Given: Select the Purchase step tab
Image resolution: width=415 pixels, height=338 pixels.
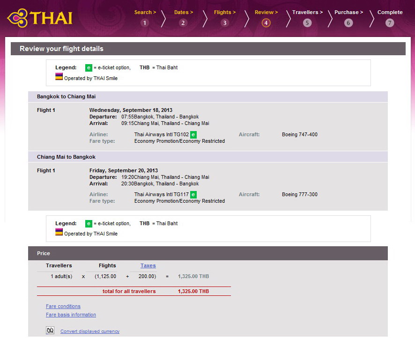Looking at the screenshot, I should tap(348, 12).
